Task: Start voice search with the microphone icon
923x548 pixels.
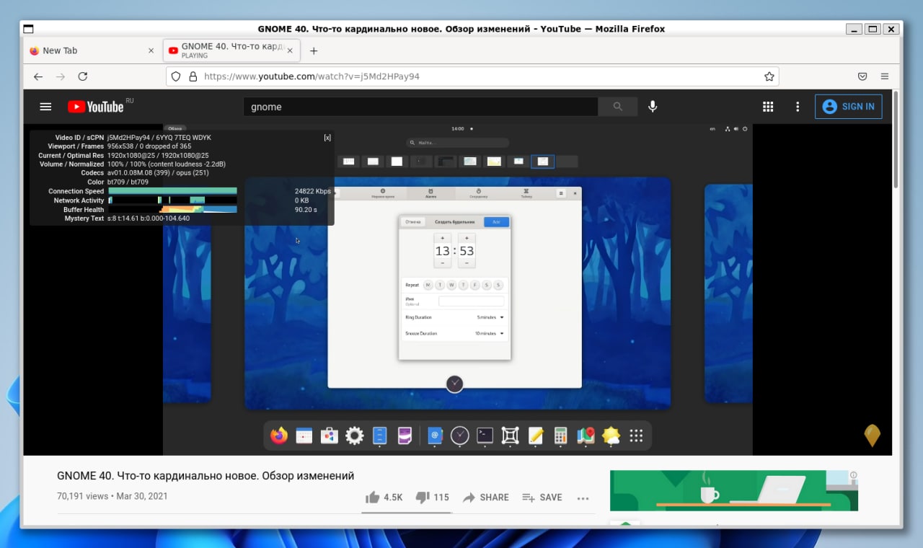Action: tap(653, 107)
